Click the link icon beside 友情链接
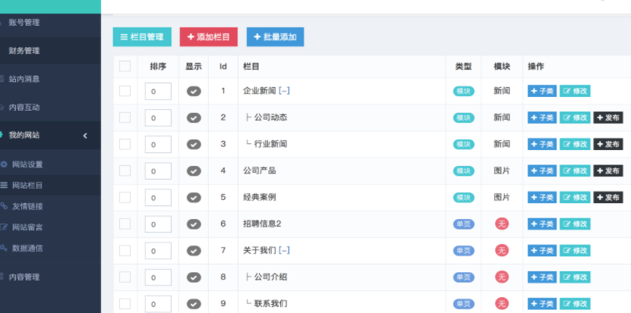 pyautogui.click(x=4, y=206)
